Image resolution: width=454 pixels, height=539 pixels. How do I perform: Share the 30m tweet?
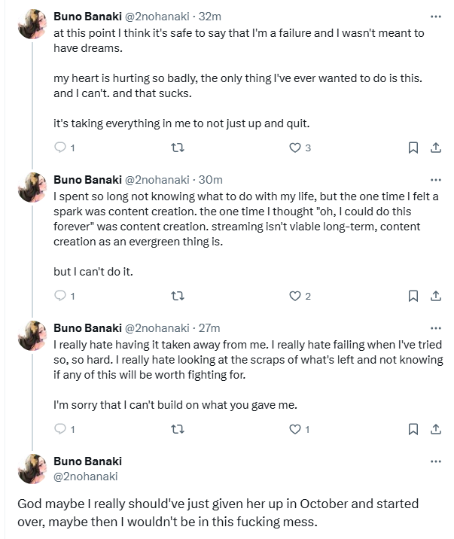(435, 297)
